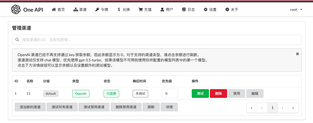Click 添加新的渠道 to add a channel
Viewport: 313px width, 123px height.
(30, 107)
